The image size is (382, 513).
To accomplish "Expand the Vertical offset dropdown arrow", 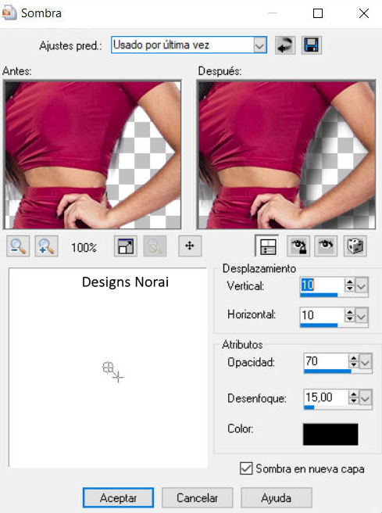I will click(x=362, y=286).
